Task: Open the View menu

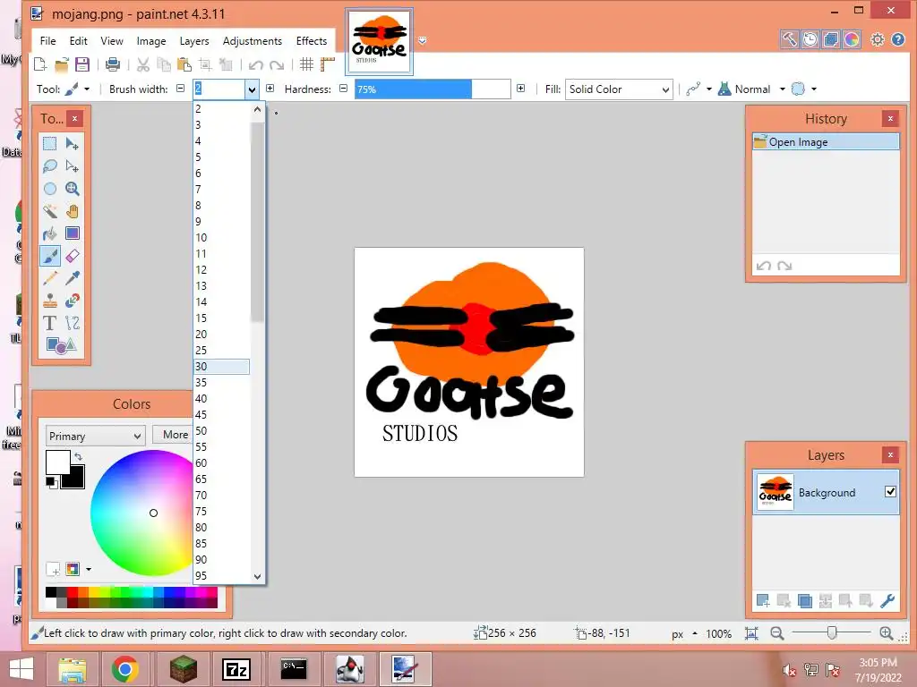Action: 112,41
